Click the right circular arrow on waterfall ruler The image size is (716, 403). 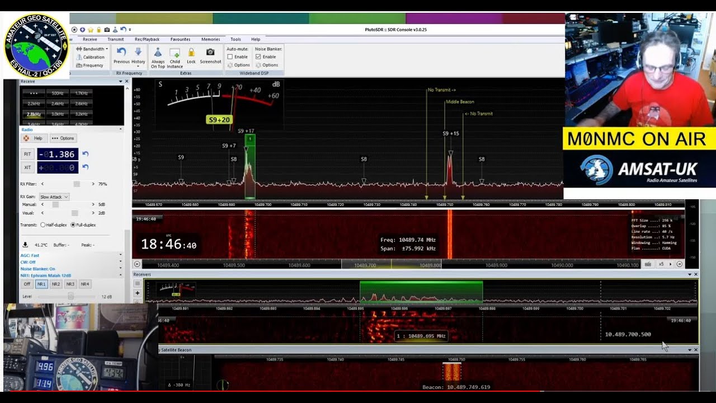[680, 264]
